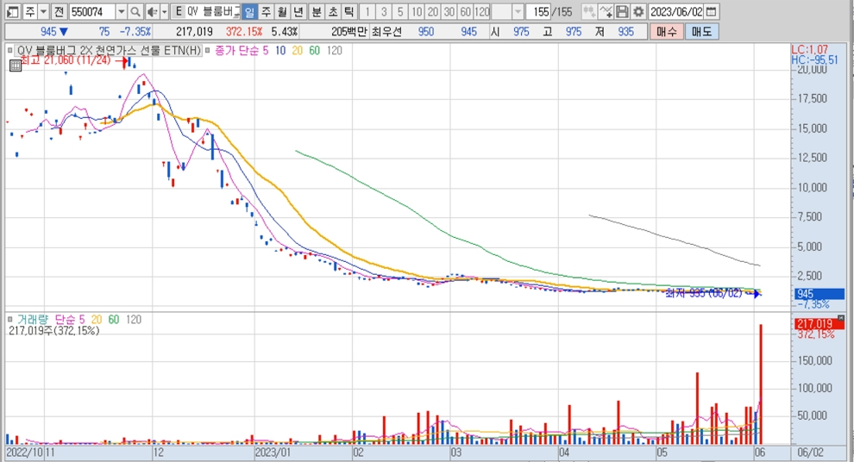Select the 일 (daily) period toggle
The height and width of the screenshot is (462, 854).
248,11
